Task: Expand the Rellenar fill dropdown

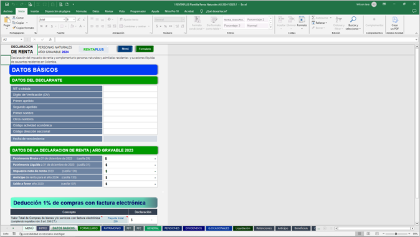Action: click(x=327, y=23)
